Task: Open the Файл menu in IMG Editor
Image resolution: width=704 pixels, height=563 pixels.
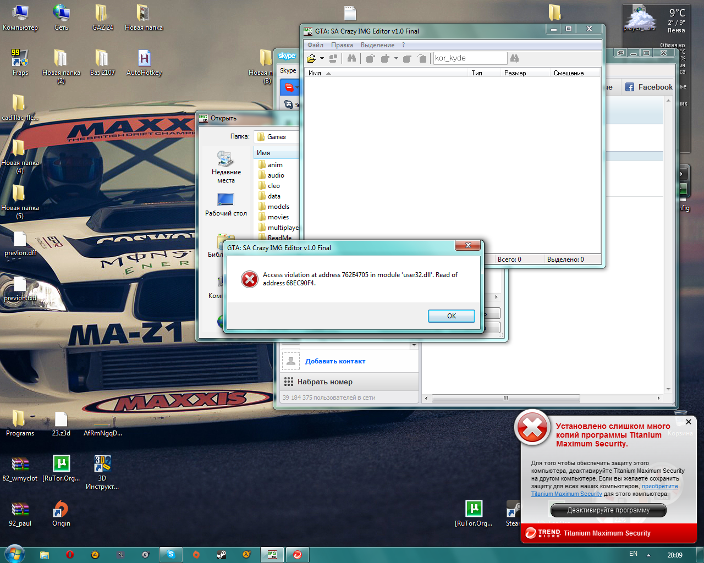Action: coord(315,45)
